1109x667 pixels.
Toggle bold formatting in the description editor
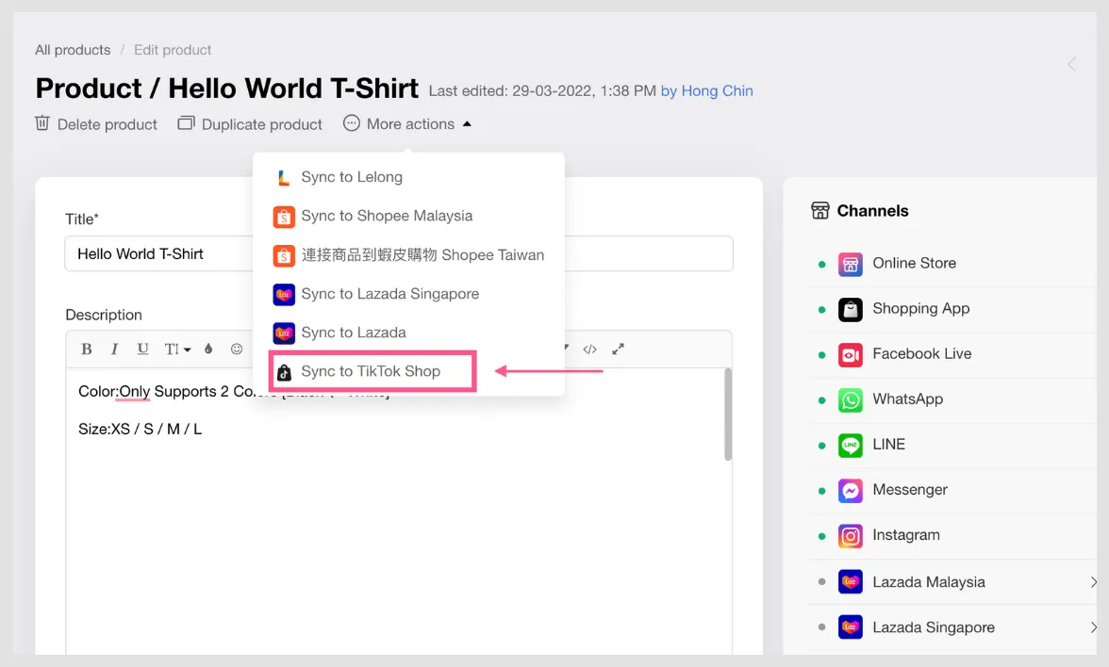point(86,349)
